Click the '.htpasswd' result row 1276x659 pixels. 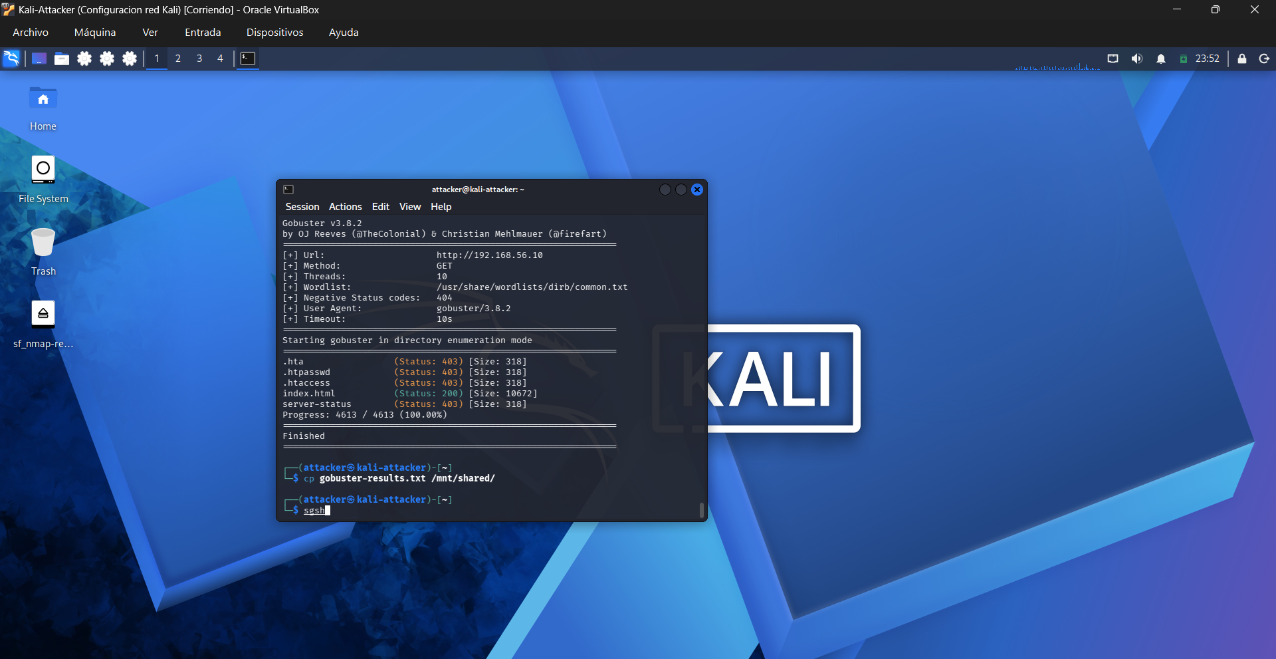[405, 372]
